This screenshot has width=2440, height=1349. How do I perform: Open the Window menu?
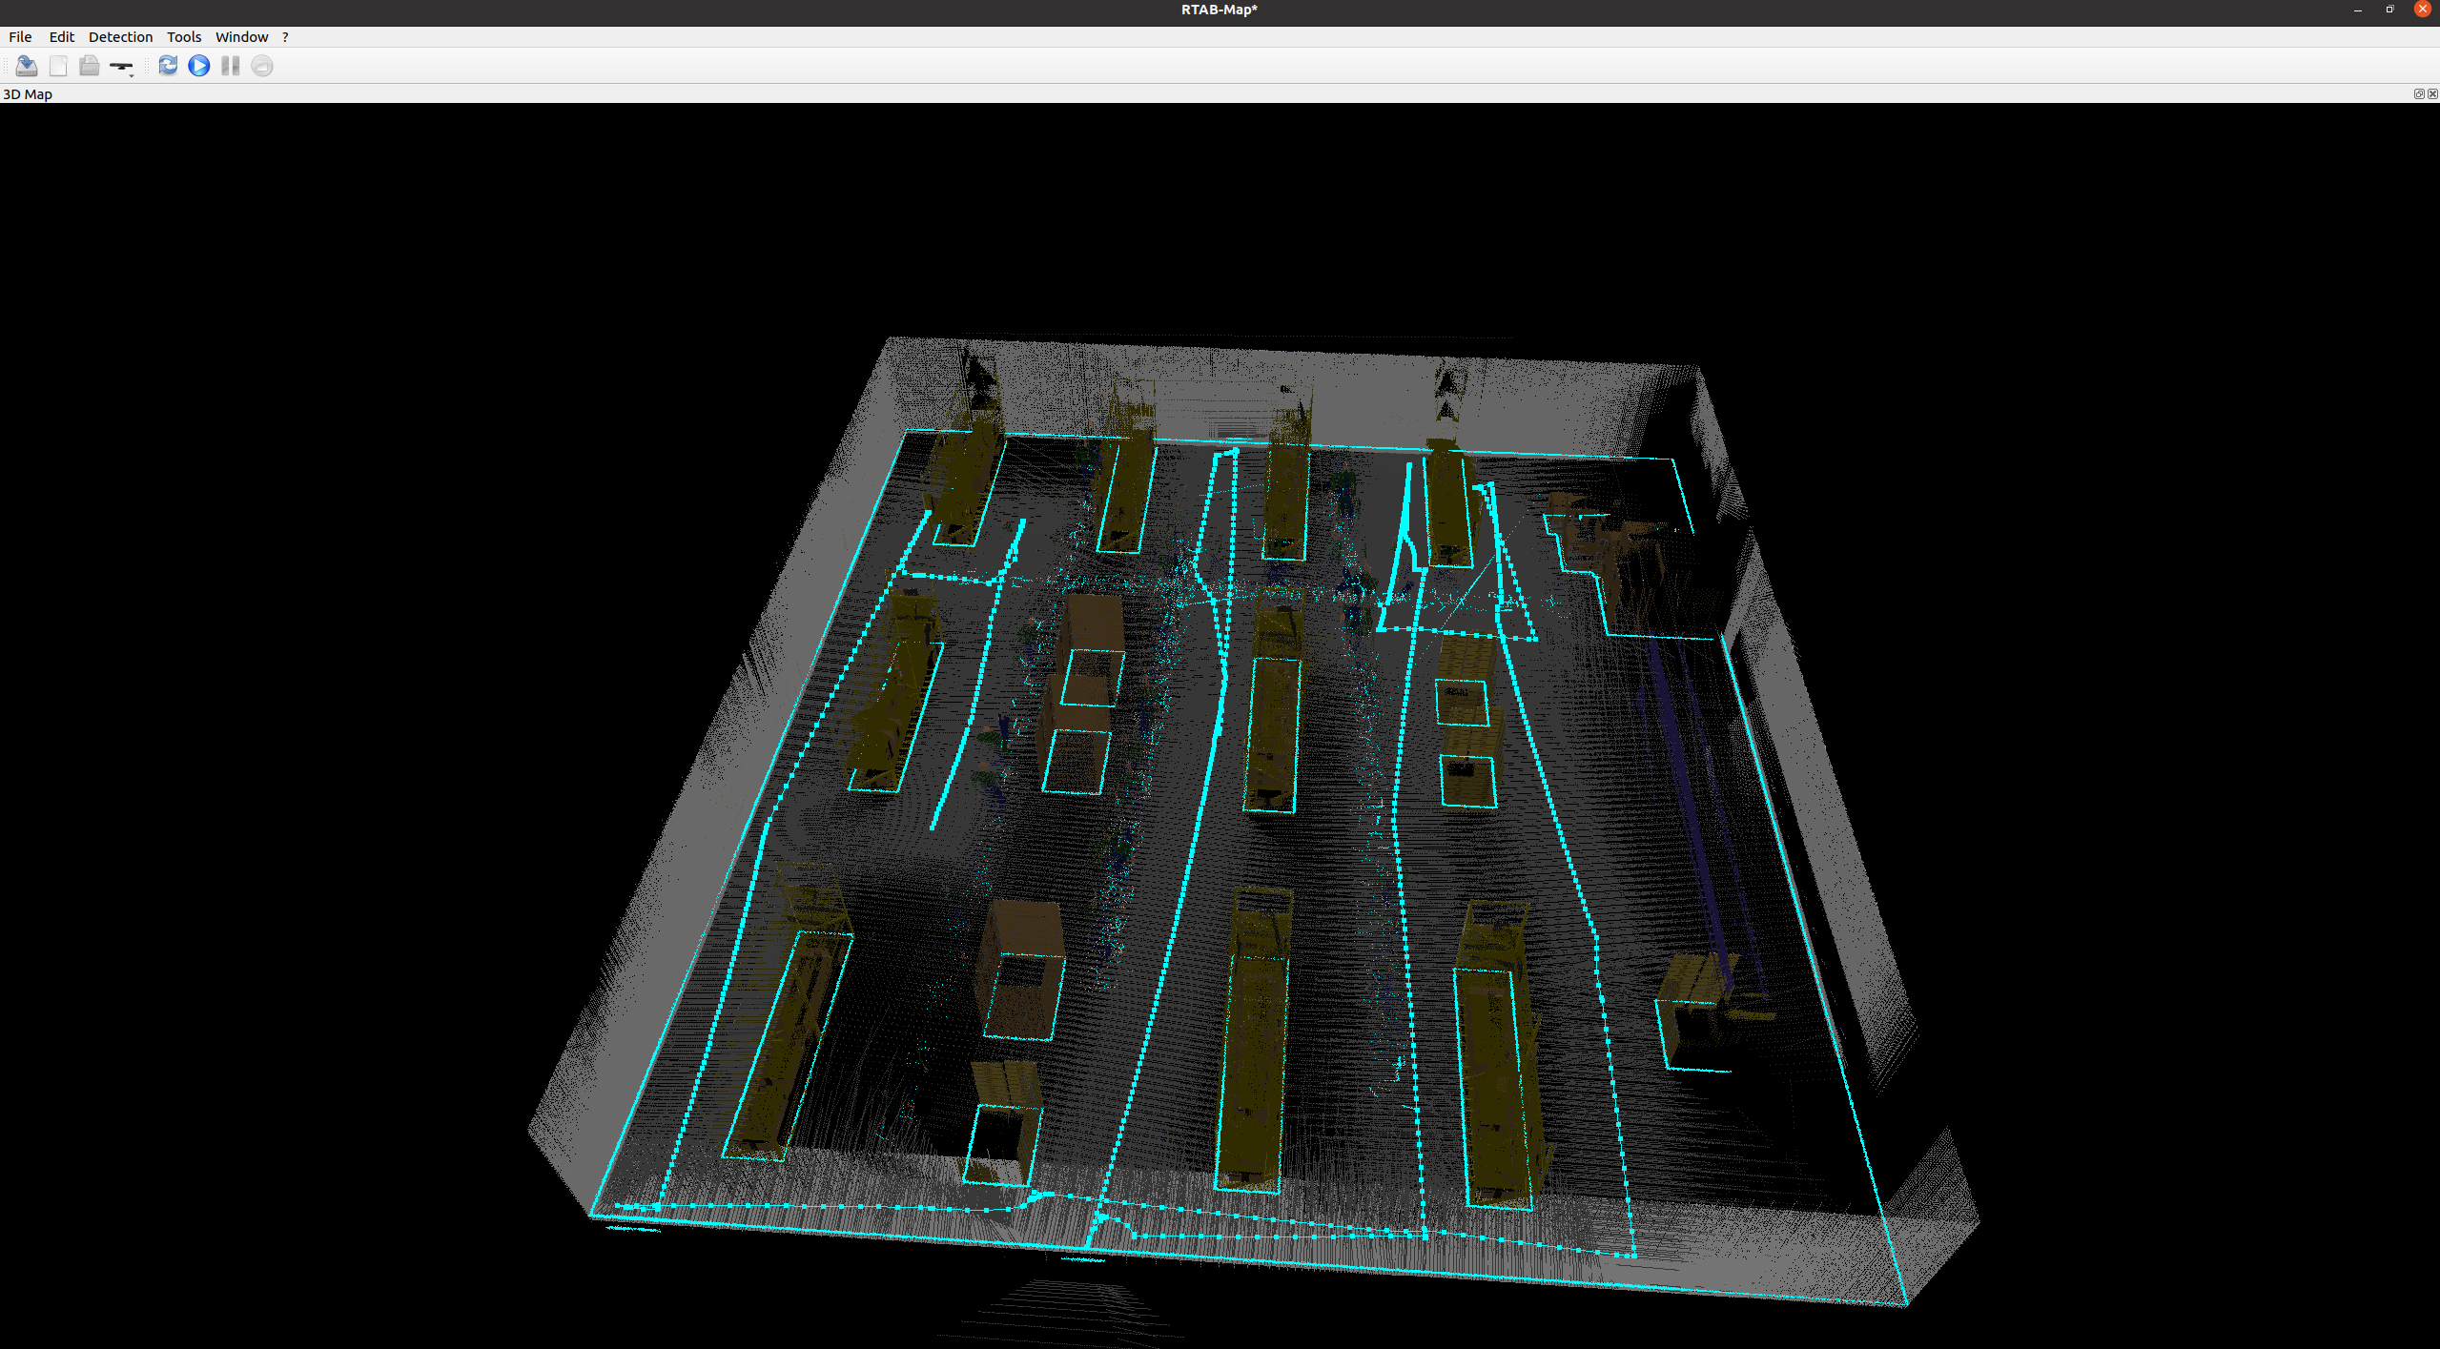(x=241, y=37)
